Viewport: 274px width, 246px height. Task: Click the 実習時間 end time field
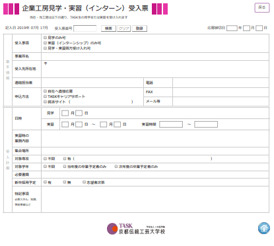click(206, 124)
